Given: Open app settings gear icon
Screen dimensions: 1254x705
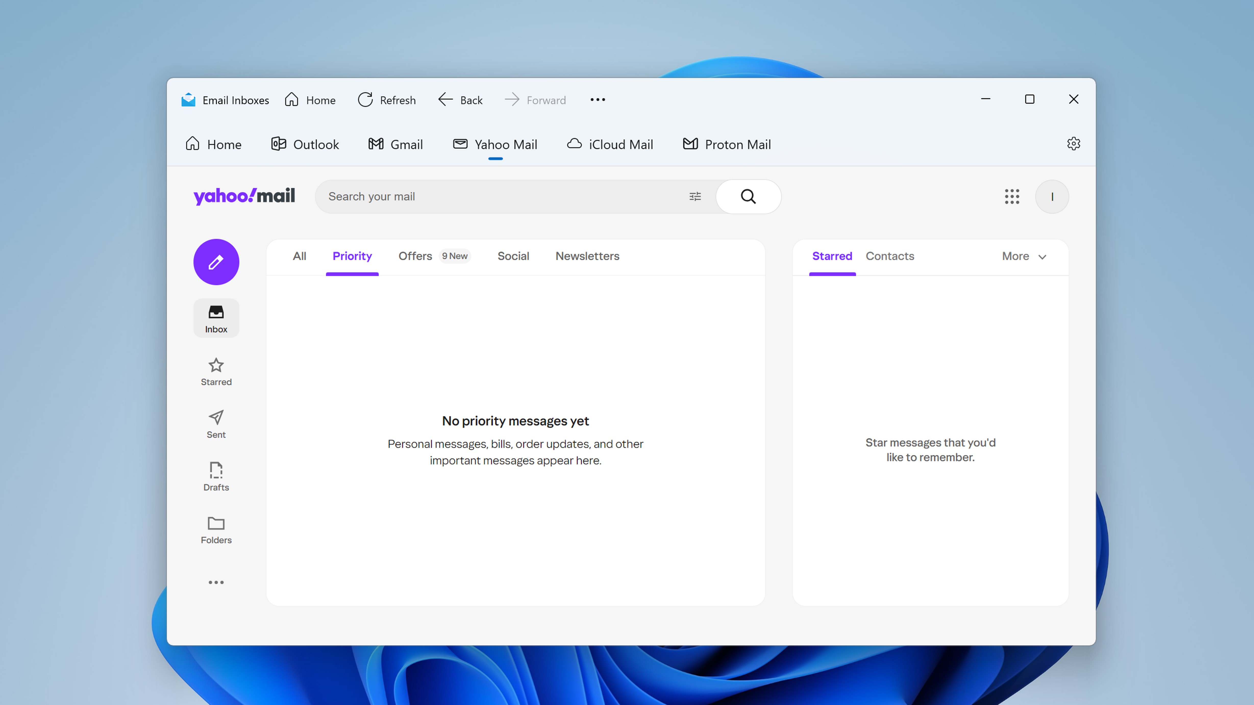Looking at the screenshot, I should tap(1073, 144).
